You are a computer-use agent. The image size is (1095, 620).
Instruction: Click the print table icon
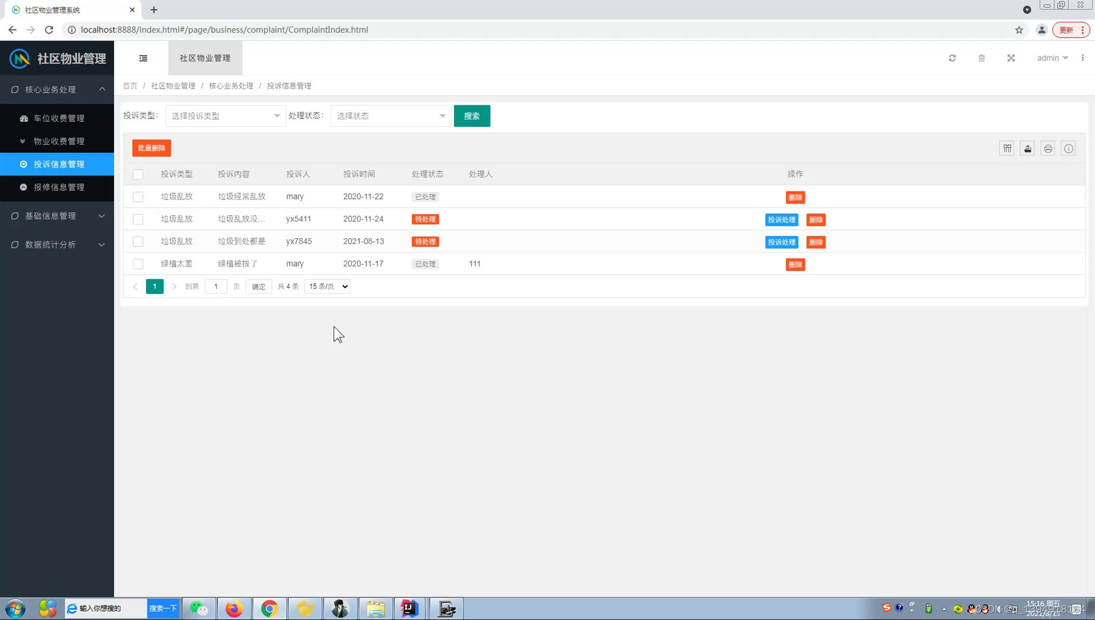click(1048, 149)
